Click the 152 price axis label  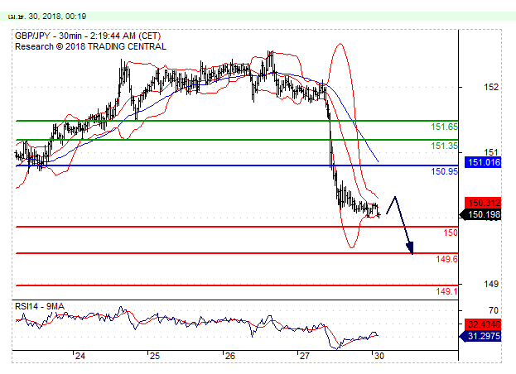coord(491,87)
